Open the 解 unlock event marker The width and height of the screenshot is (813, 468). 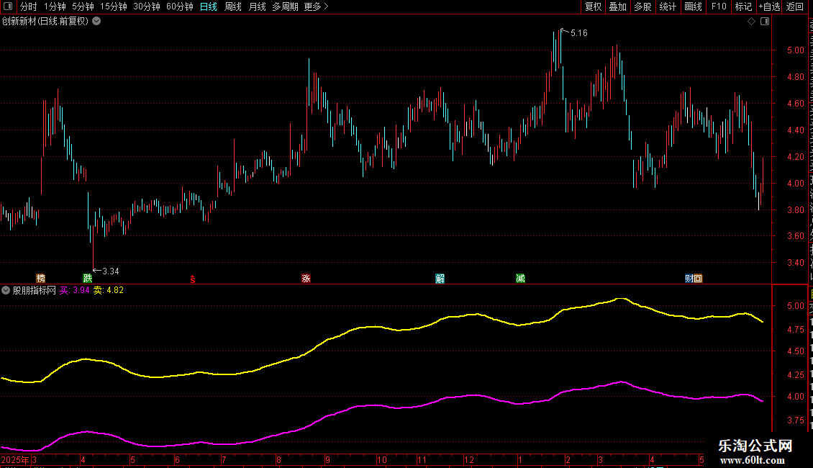(440, 279)
